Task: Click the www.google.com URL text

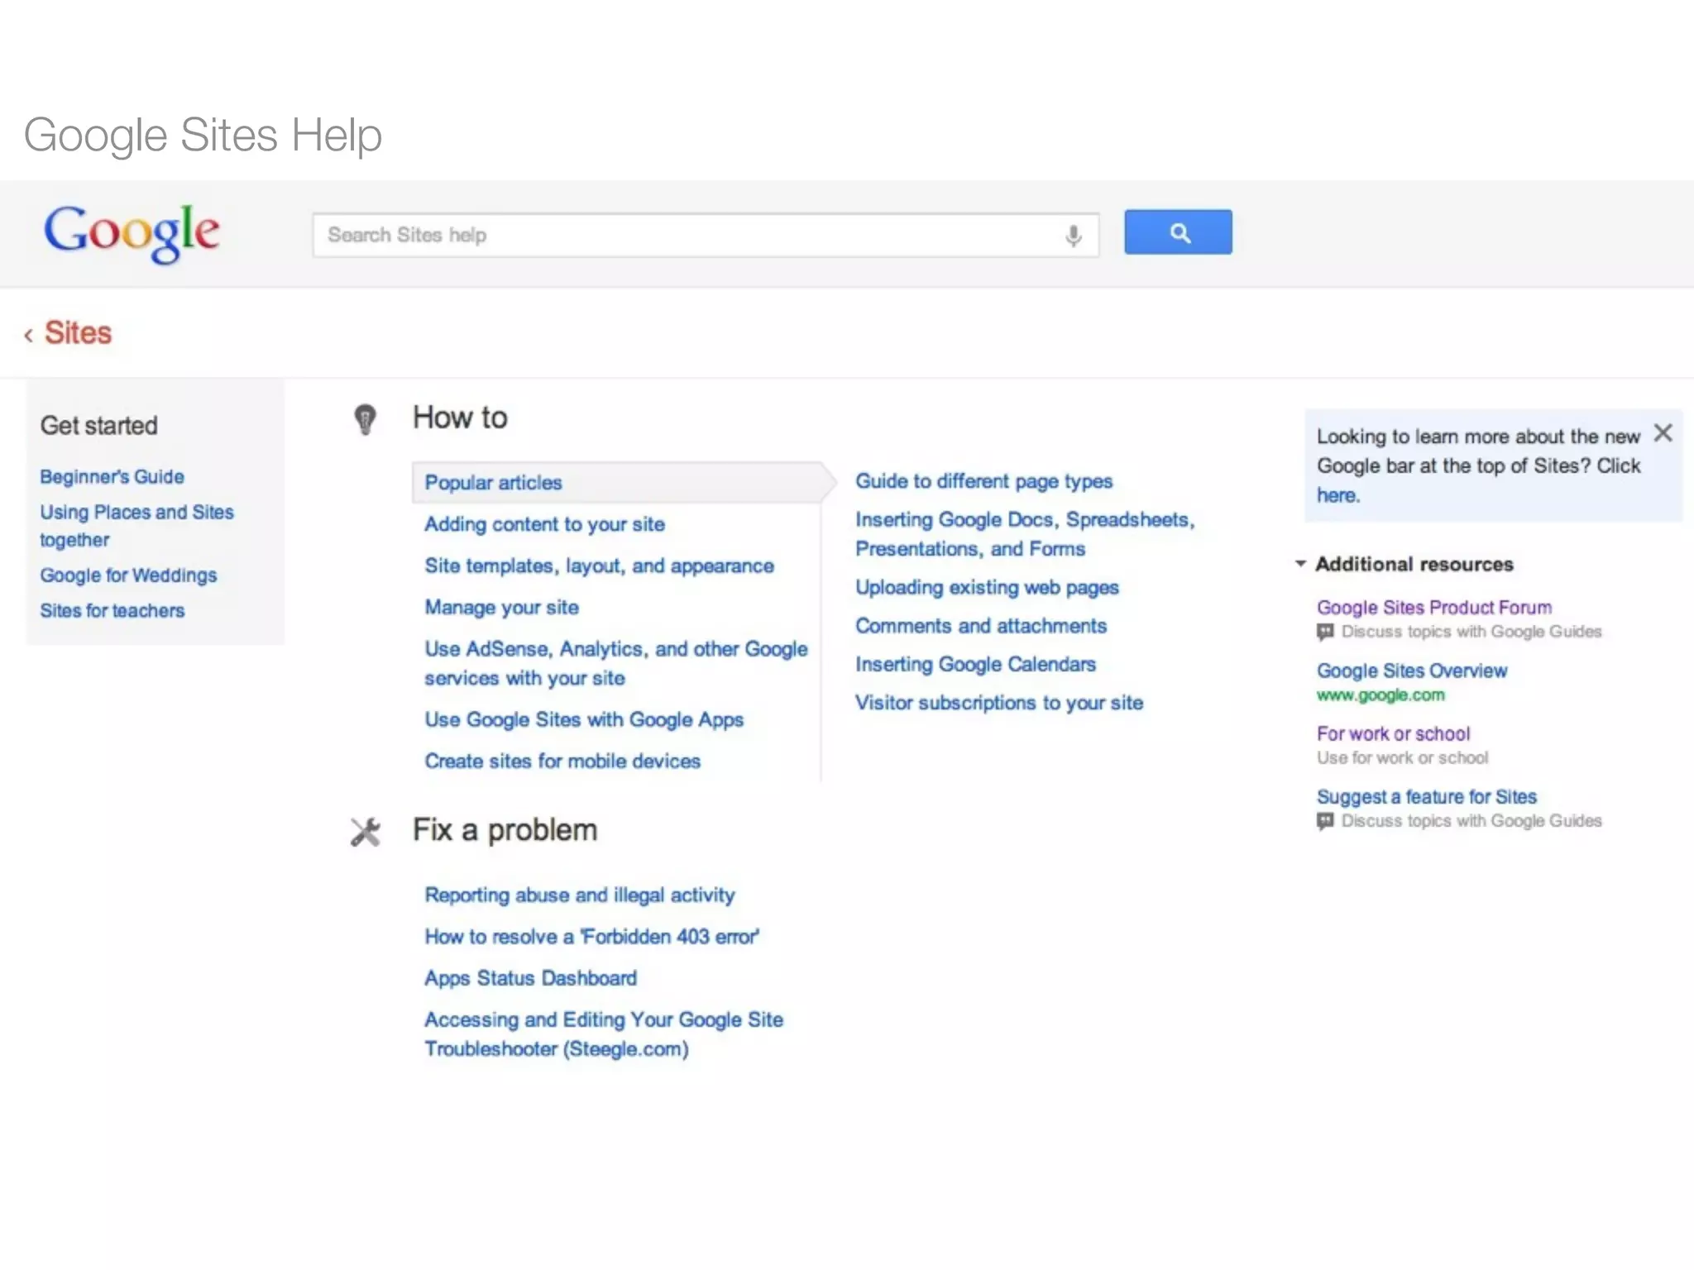Action: [x=1381, y=695]
